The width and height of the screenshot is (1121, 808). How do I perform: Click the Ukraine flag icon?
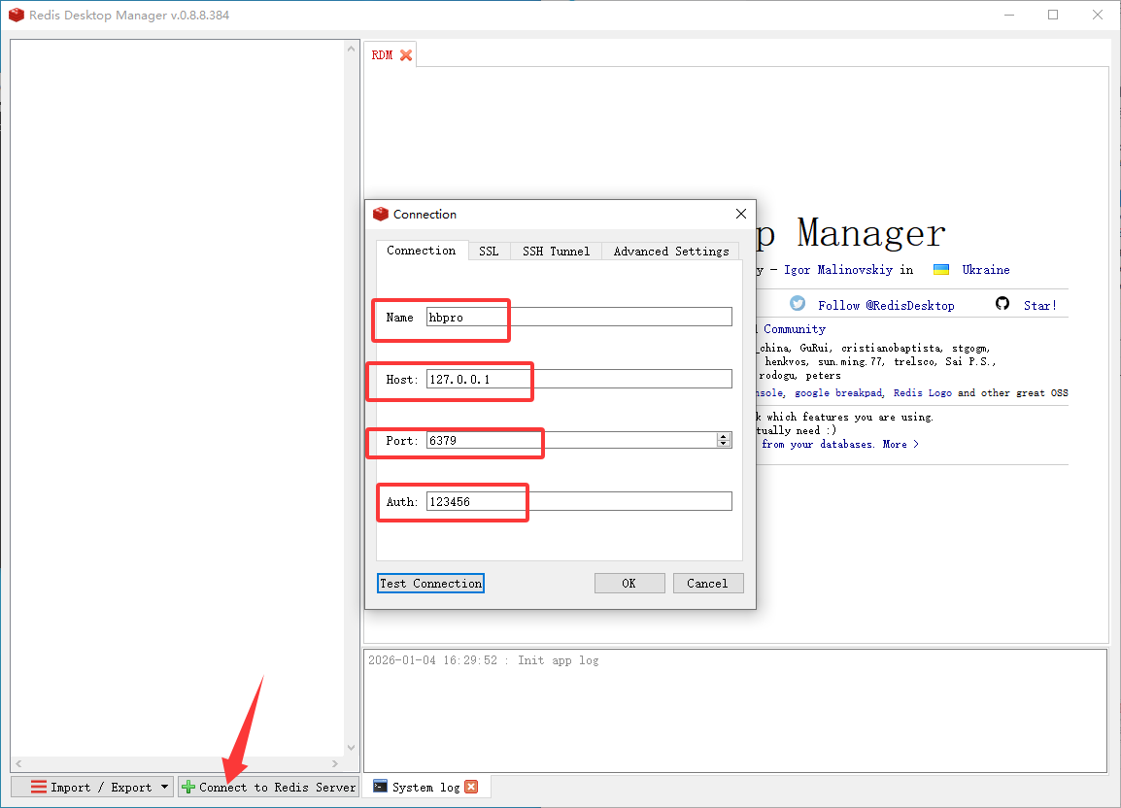(941, 270)
